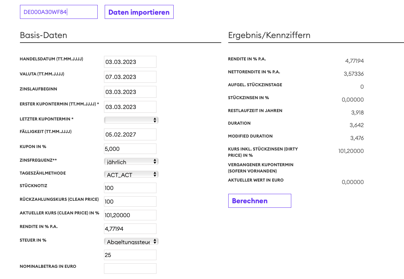Click the Basis-Daten section heading
This screenshot has height=279, width=404.
tap(43, 35)
